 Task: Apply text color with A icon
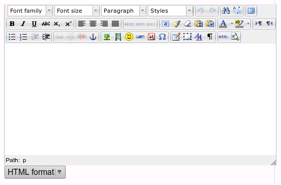click(223, 24)
